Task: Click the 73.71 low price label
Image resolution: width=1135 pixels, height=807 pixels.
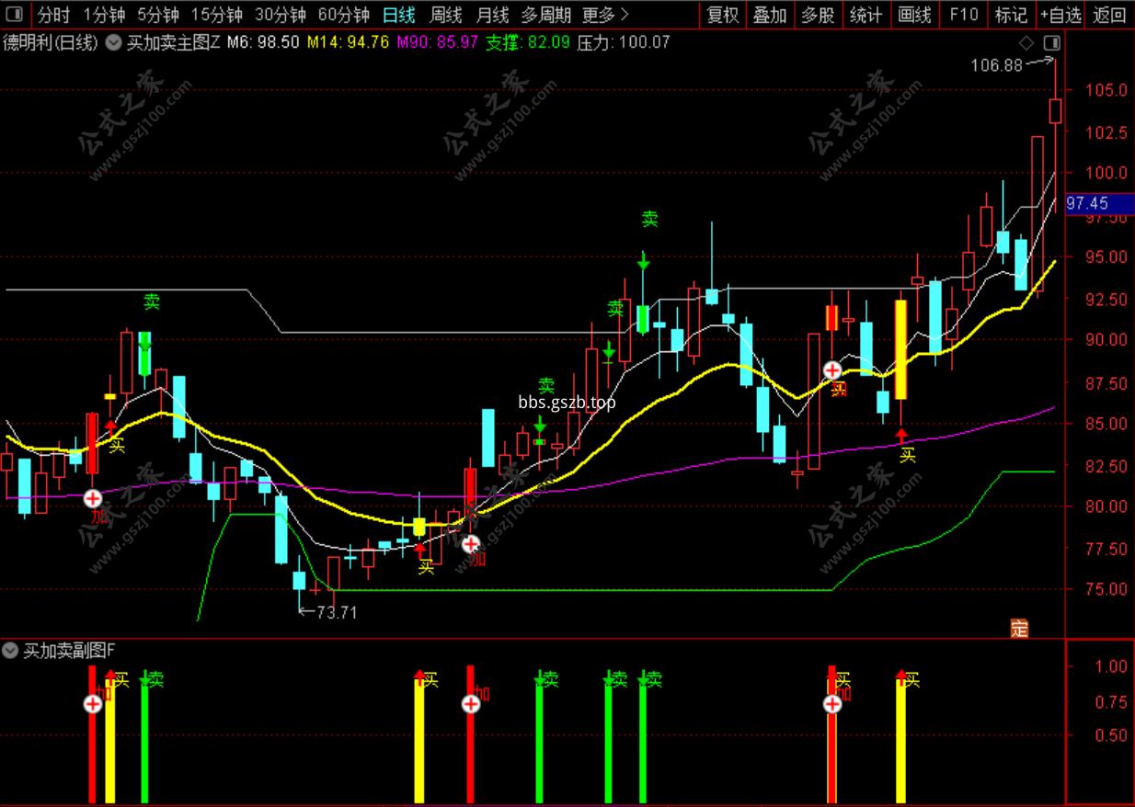Action: (337, 612)
